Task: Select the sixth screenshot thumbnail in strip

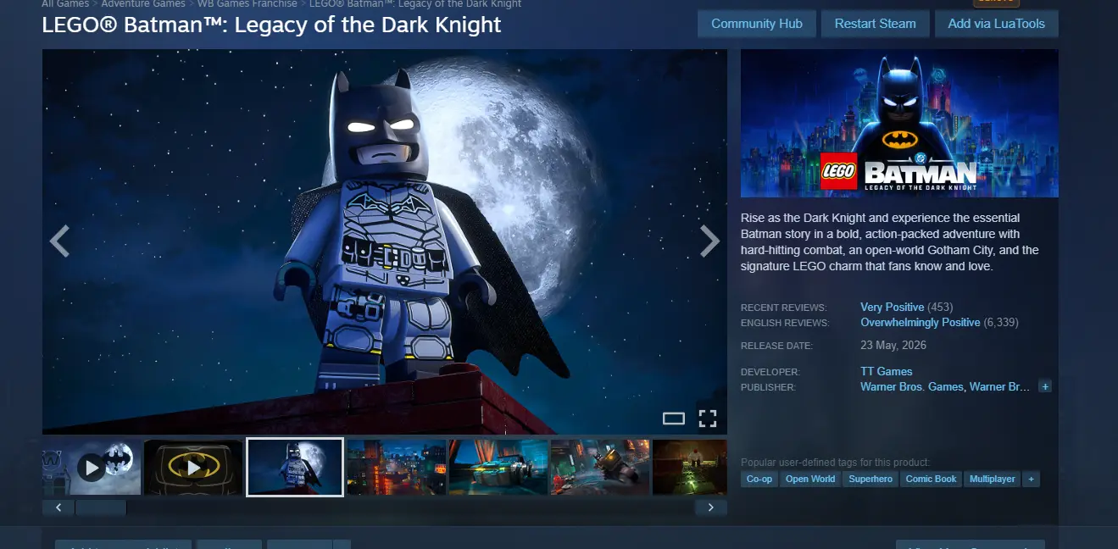Action: [600, 467]
